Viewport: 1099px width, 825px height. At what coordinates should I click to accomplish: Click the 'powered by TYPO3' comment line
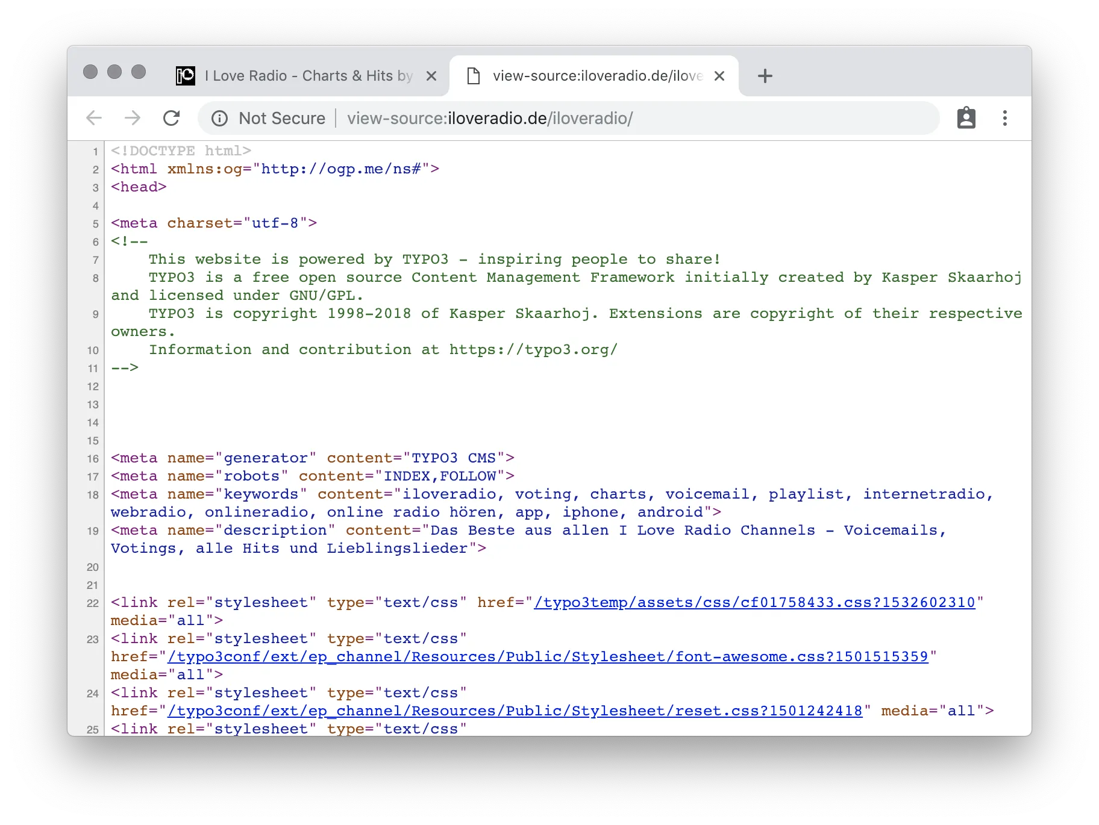click(434, 259)
